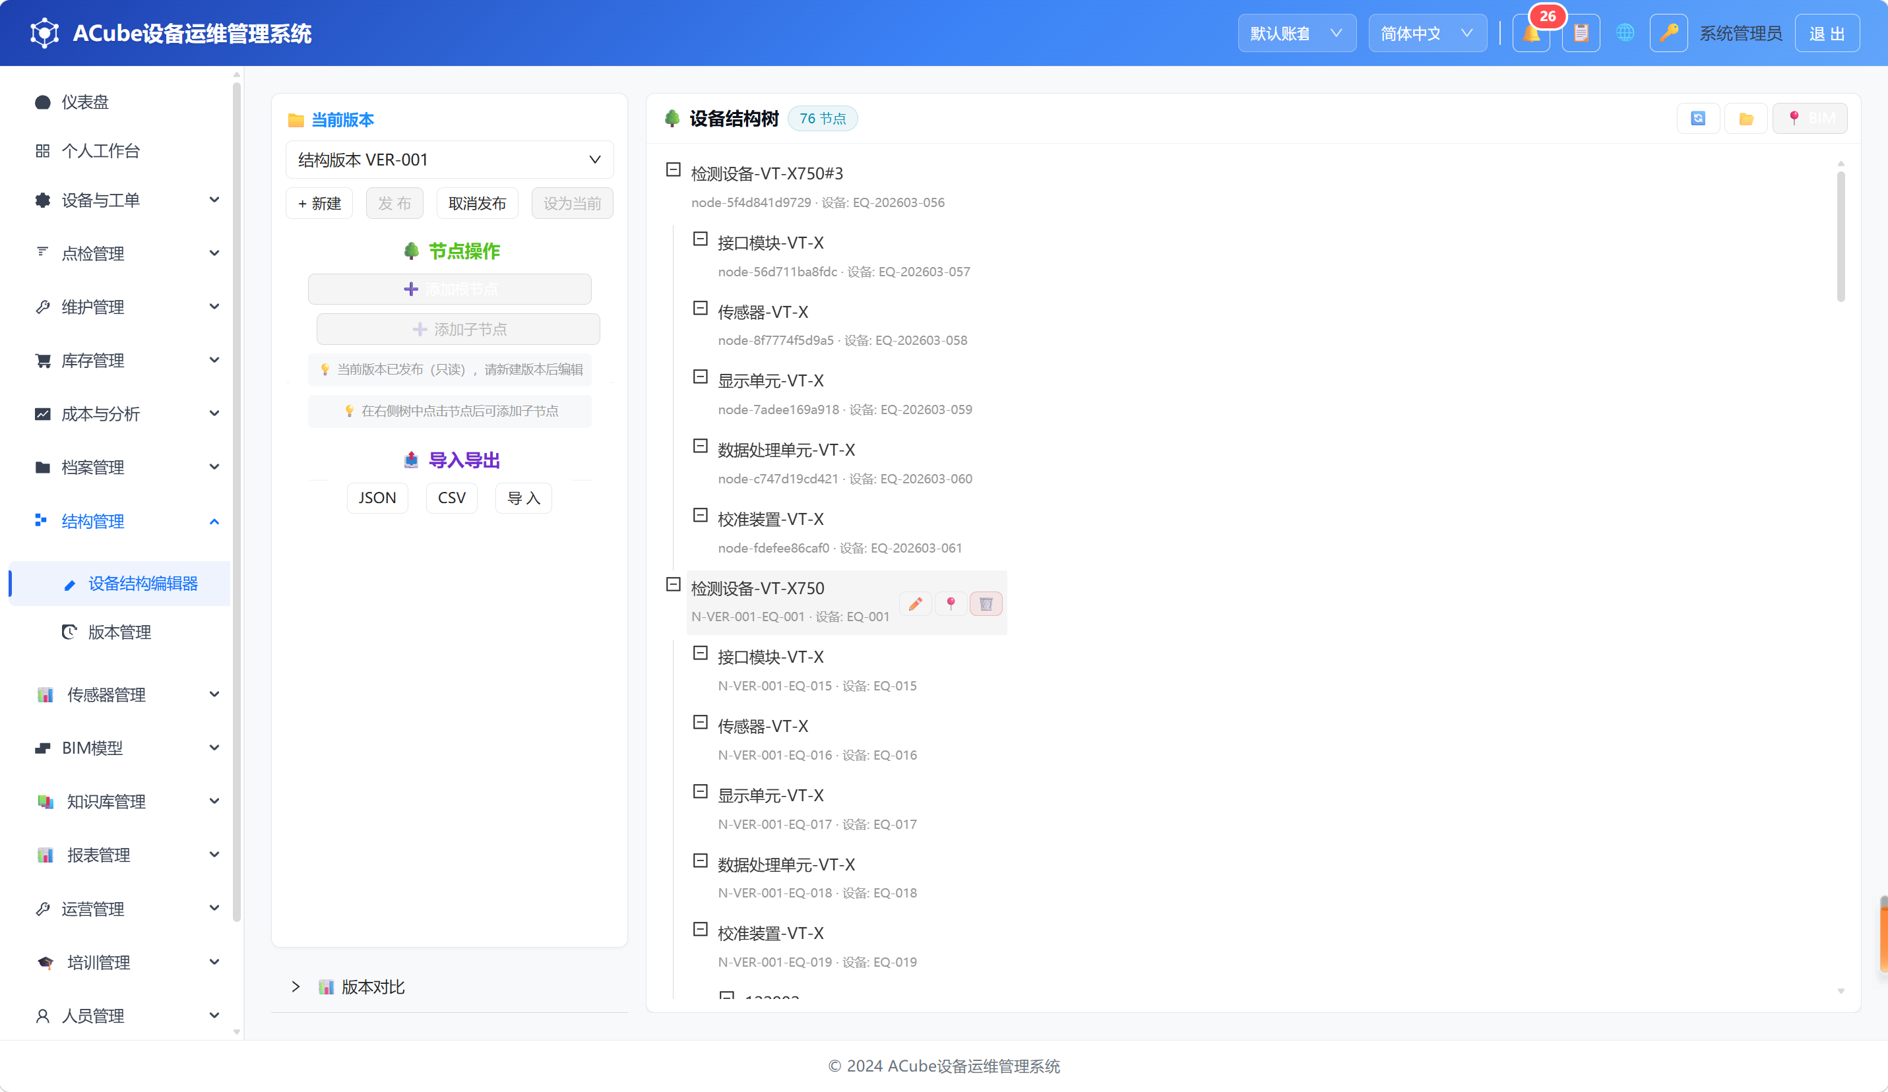Open the 结构版本 VER-001 version selector
The image size is (1888, 1092).
pyautogui.click(x=449, y=160)
